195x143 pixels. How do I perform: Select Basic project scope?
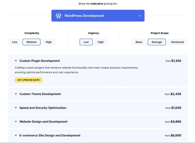click(139, 42)
